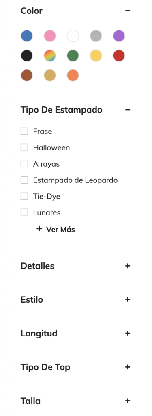Choose the green color swatch
This screenshot has width=152, height=416.
[73, 56]
